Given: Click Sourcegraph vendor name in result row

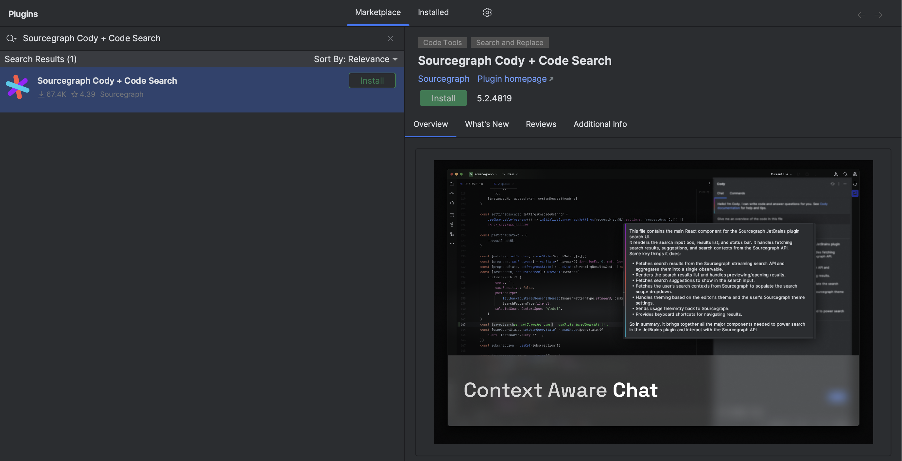Looking at the screenshot, I should coord(122,94).
